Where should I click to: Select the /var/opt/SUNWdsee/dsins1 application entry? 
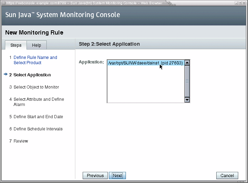[145, 63]
